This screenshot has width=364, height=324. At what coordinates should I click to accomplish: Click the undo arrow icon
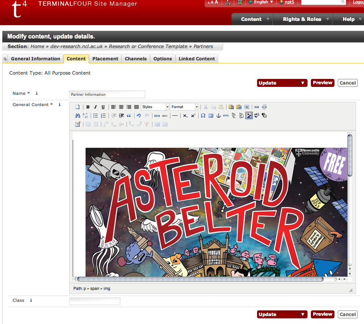(138, 115)
